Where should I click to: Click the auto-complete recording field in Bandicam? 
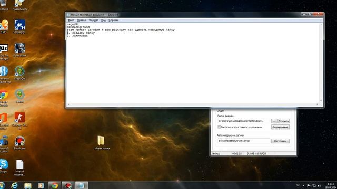click(243, 141)
